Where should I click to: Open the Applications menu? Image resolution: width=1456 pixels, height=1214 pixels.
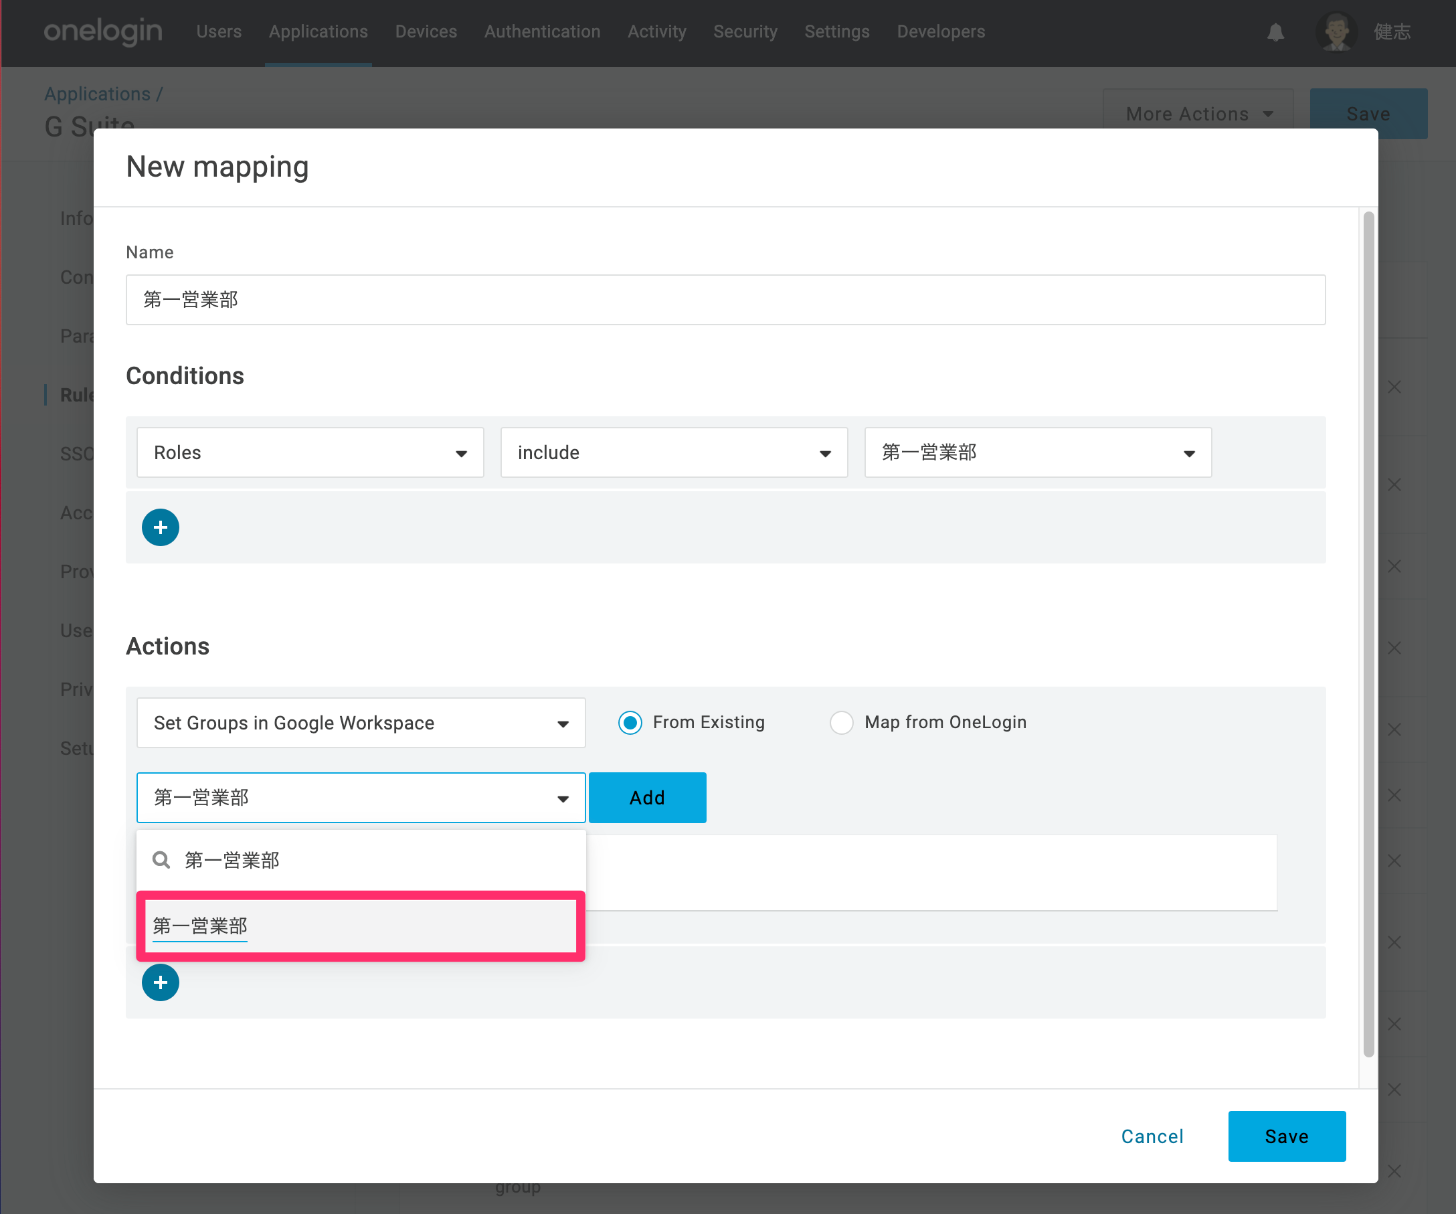[318, 32]
